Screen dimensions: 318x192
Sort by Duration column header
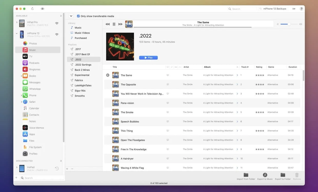tap(293, 67)
